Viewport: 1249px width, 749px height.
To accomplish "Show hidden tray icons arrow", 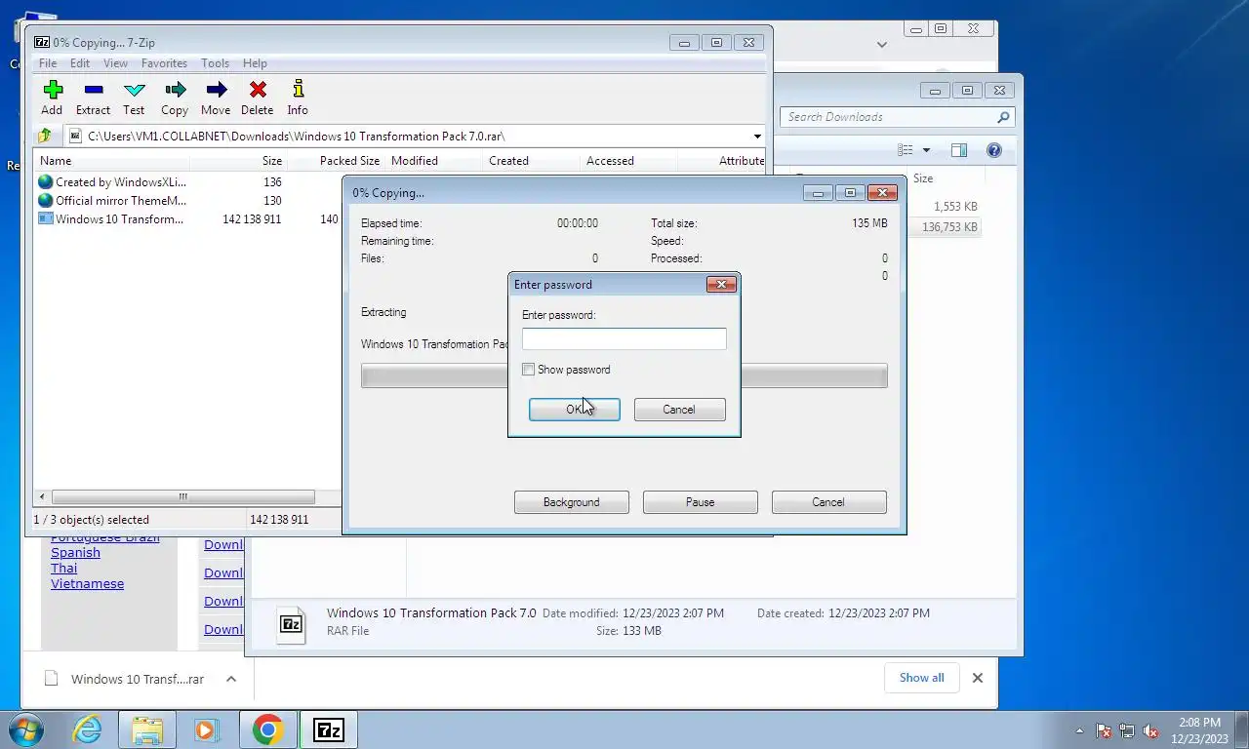I will 1079,730.
